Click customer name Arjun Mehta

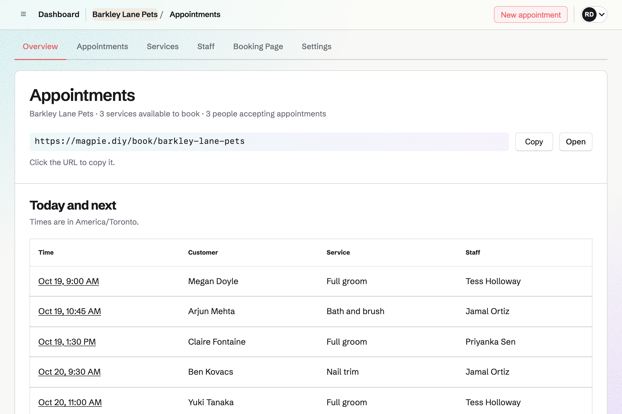[x=211, y=311]
